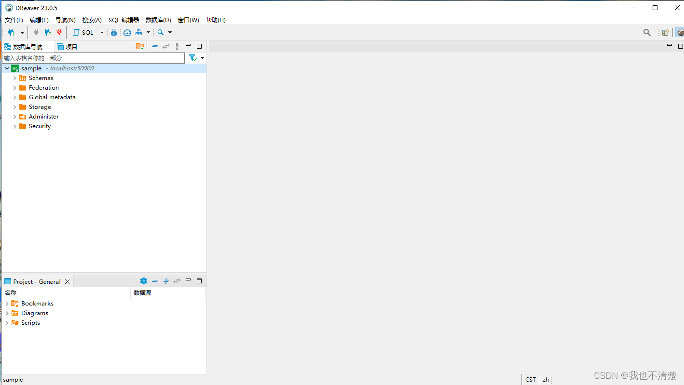The image size is (684, 385).
Task: Open the 搜索(A) menu
Action: pyautogui.click(x=92, y=20)
